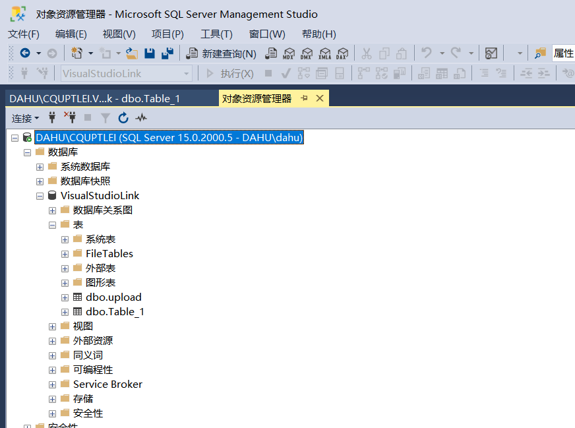The width and height of the screenshot is (575, 428).
Task: Open the 视图(V) menu
Action: tap(119, 34)
